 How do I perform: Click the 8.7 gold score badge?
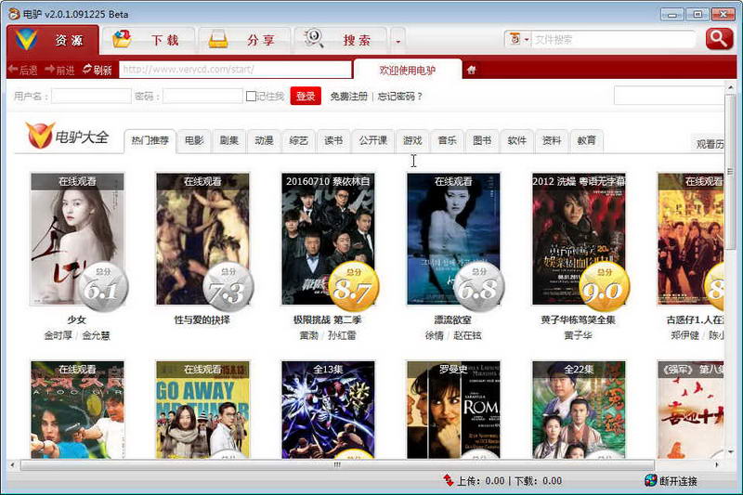[353, 287]
